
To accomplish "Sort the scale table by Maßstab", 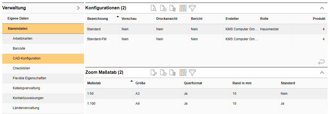I will (x=93, y=83).
